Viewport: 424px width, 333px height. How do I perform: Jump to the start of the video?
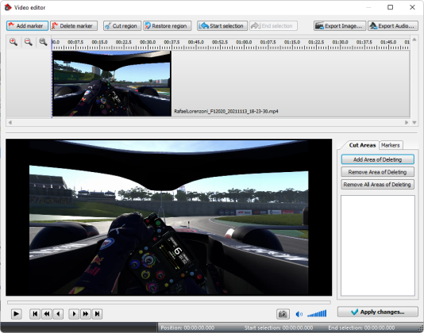click(x=35, y=314)
